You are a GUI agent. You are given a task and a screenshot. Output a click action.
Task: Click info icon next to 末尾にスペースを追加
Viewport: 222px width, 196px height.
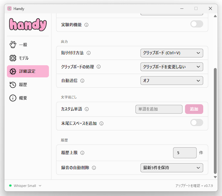pyautogui.click(x=101, y=123)
